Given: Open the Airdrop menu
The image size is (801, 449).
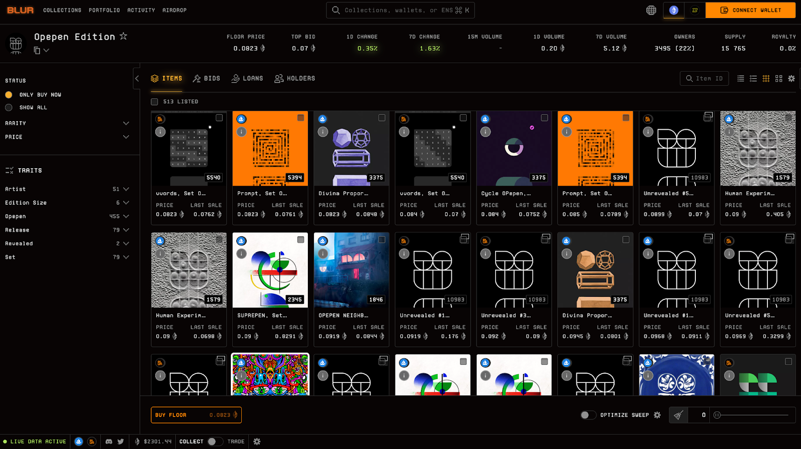Looking at the screenshot, I should pyautogui.click(x=174, y=10).
